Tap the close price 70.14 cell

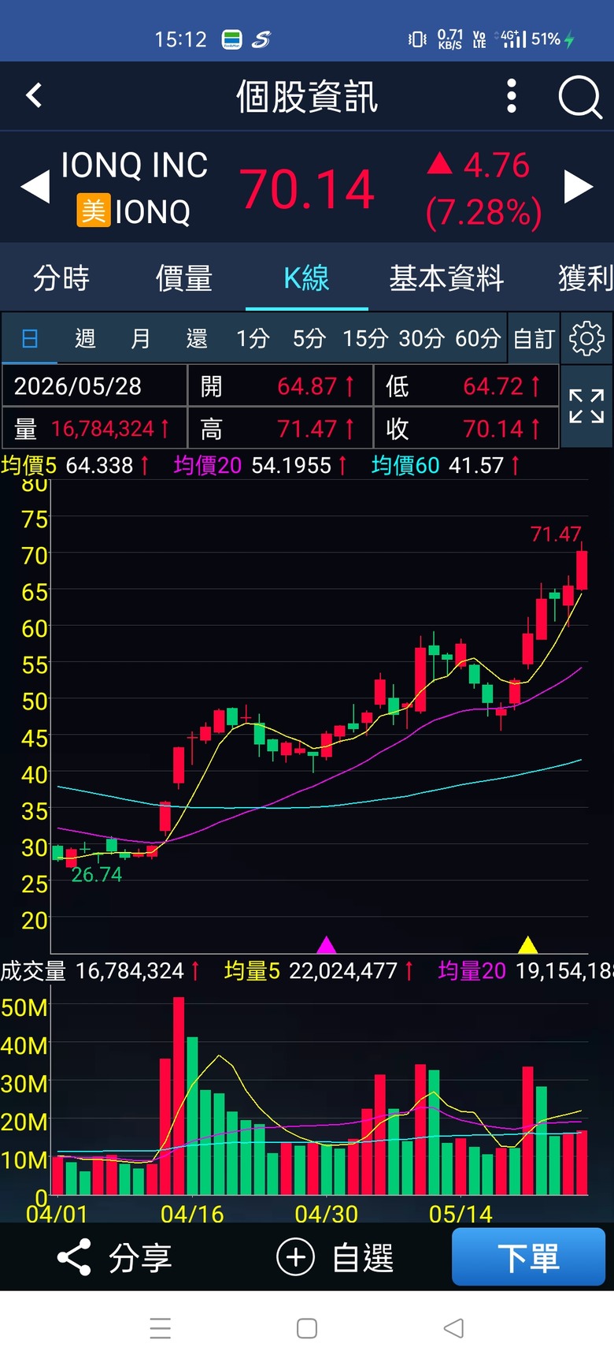coord(466,428)
